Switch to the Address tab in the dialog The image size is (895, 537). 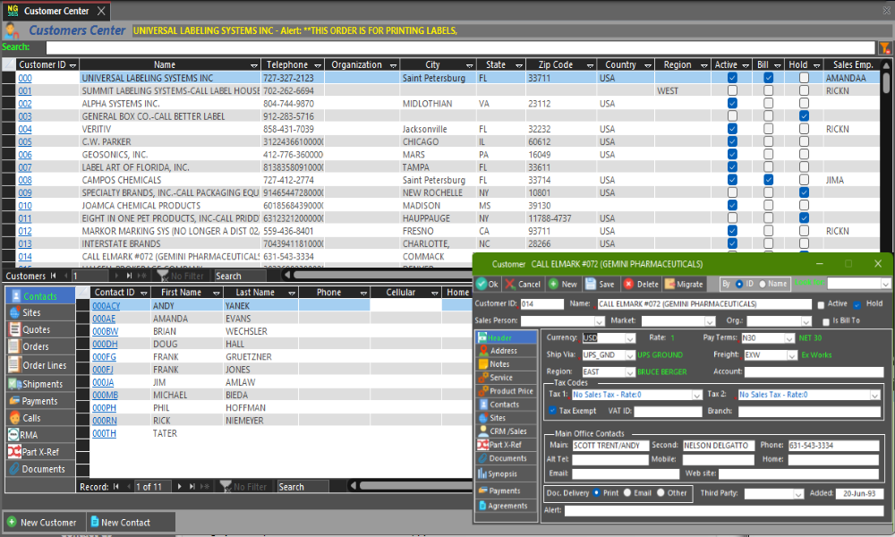pos(503,351)
